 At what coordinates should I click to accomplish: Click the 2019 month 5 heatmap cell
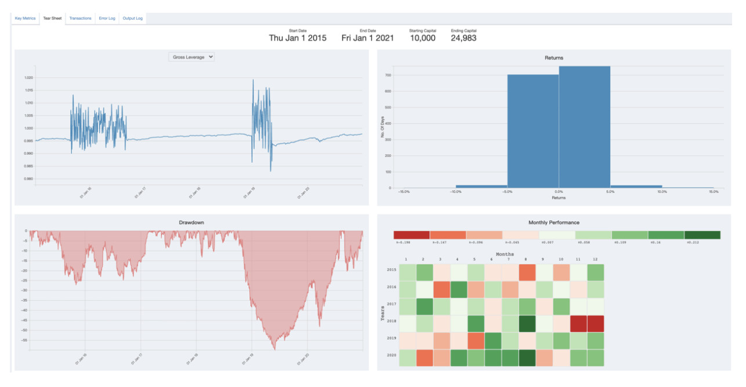pos(476,341)
